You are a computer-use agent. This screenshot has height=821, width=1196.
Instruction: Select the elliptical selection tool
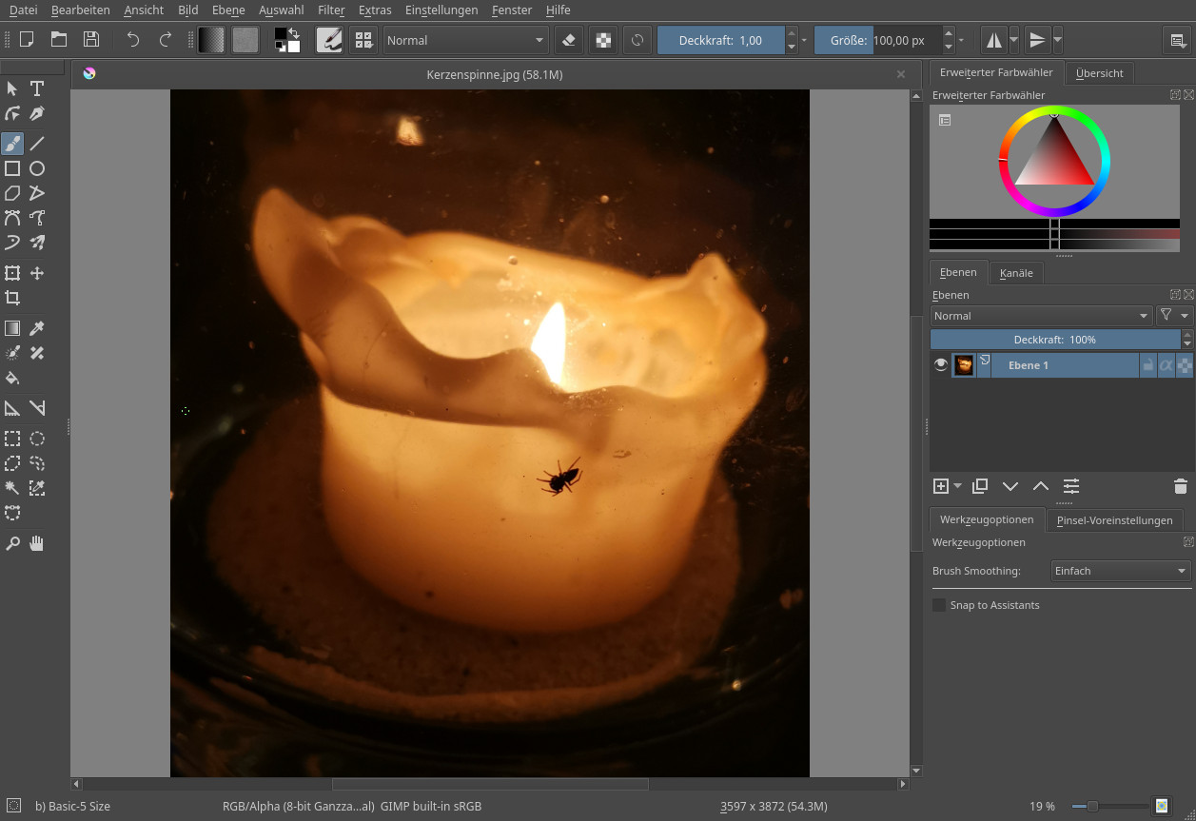37,439
